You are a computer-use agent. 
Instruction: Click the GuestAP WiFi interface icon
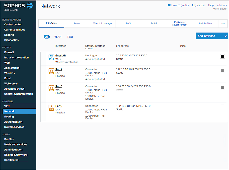(x=51, y=57)
